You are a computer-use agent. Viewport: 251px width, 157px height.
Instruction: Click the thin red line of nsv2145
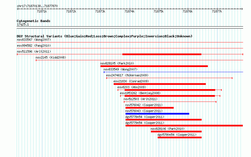[139, 60]
